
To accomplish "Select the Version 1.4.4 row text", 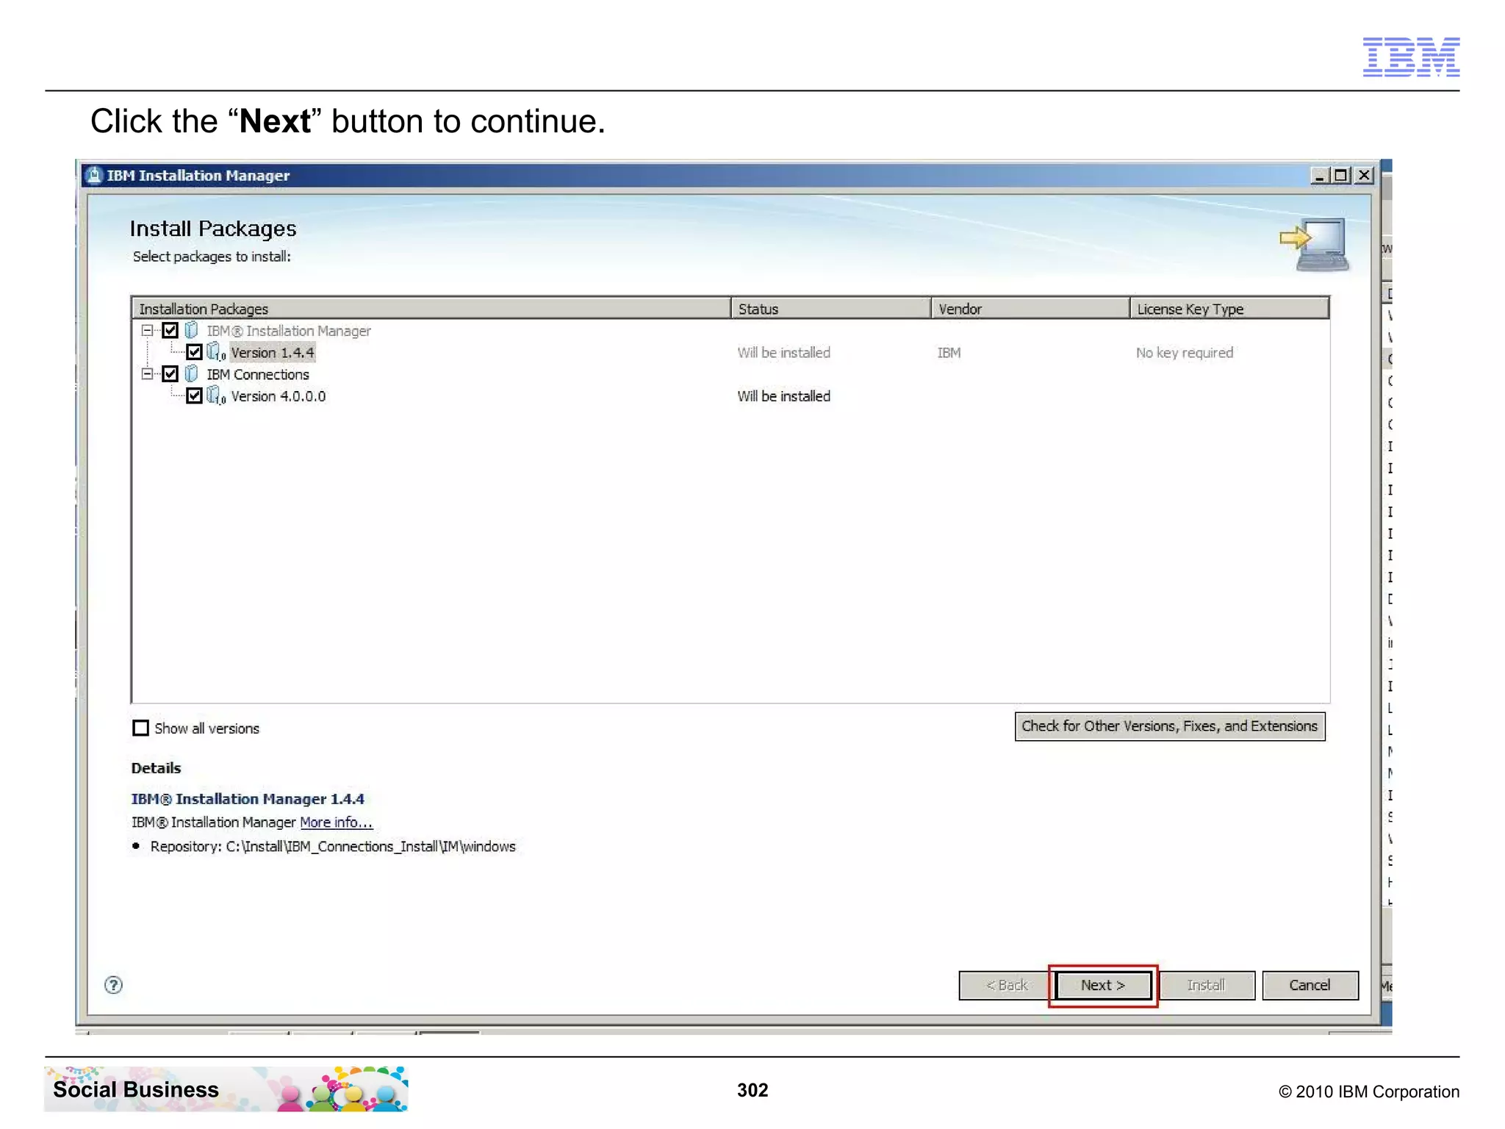I will pyautogui.click(x=273, y=353).
